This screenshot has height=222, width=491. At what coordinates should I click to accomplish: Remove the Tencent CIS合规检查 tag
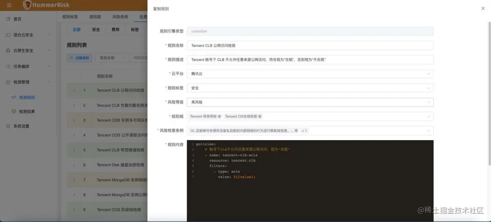[x=260, y=116]
